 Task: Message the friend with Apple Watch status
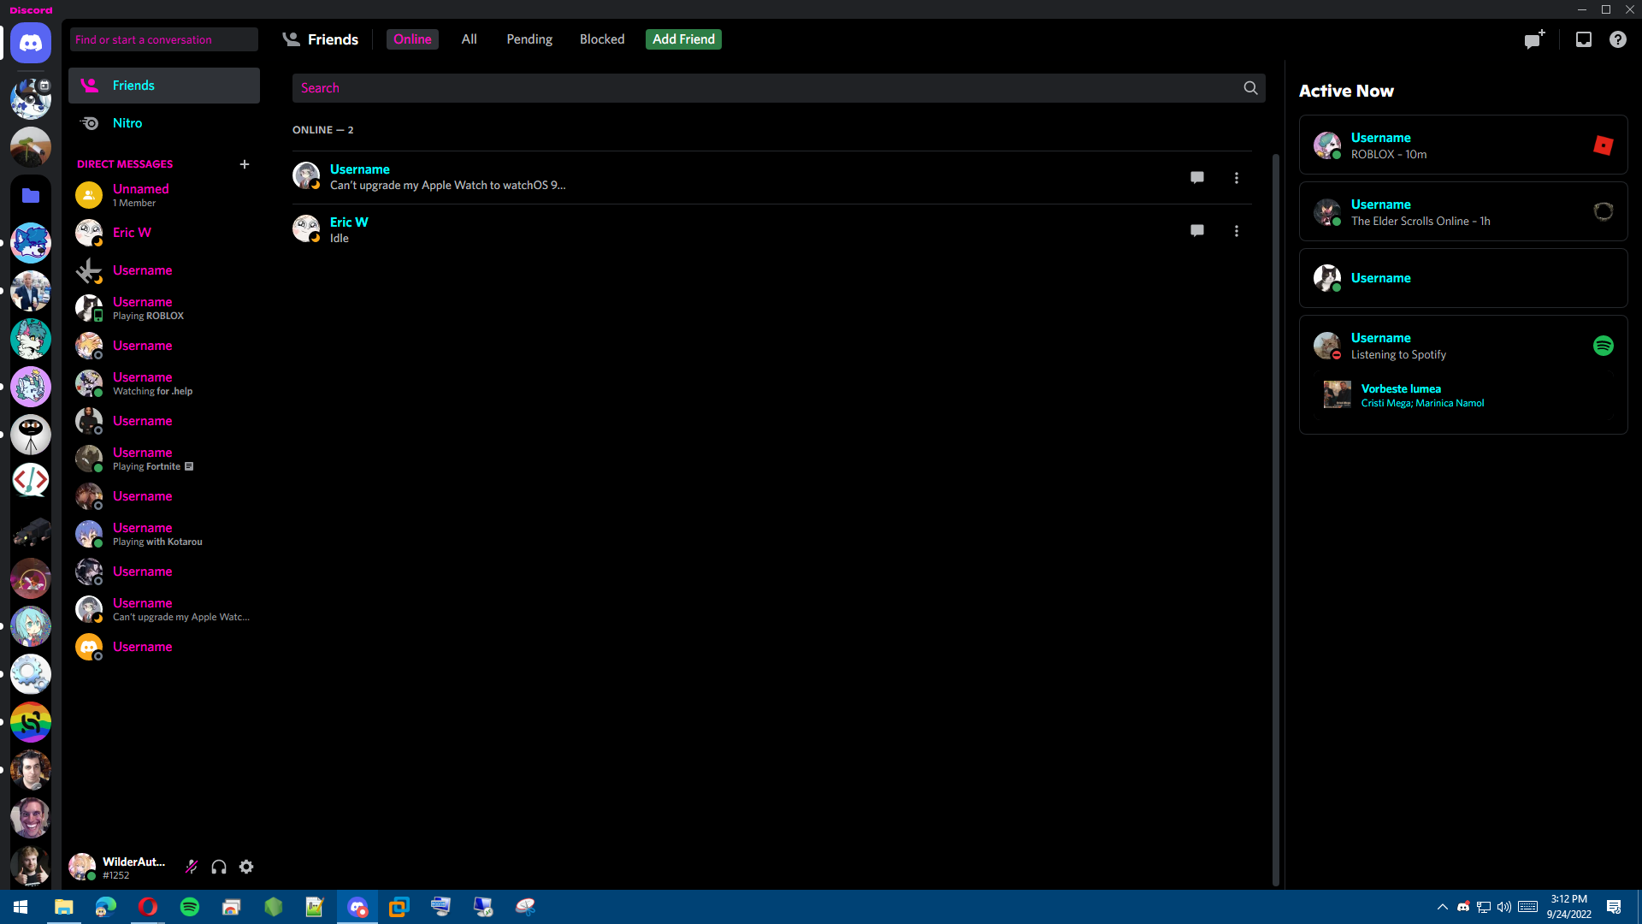pyautogui.click(x=1197, y=178)
